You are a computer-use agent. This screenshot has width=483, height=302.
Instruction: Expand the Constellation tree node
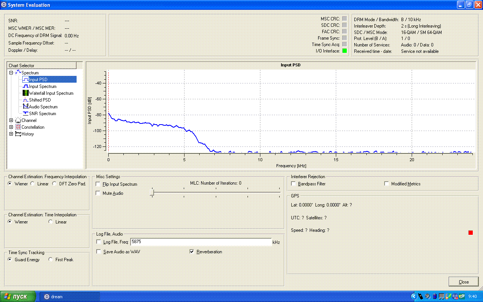pyautogui.click(x=11, y=127)
